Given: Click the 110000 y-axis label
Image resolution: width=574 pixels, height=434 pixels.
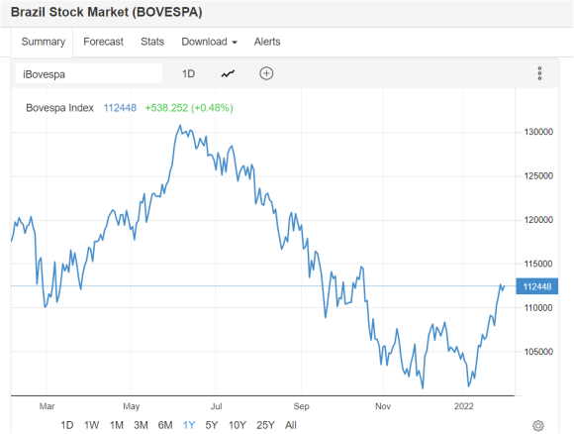Looking at the screenshot, I should point(538,308).
